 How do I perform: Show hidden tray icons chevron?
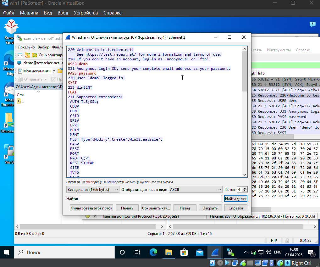pyautogui.click(x=246, y=253)
